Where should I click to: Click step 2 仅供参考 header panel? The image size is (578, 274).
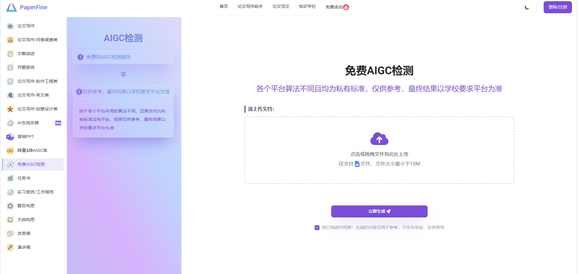(x=123, y=92)
